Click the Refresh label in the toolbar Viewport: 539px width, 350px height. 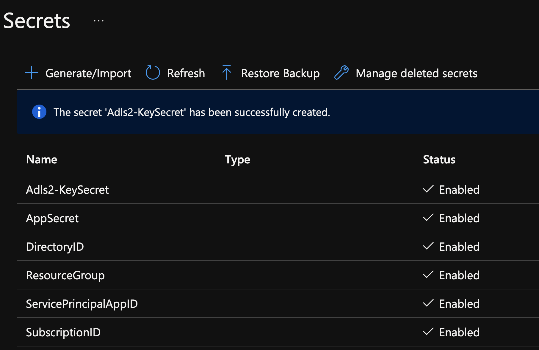[186, 73]
